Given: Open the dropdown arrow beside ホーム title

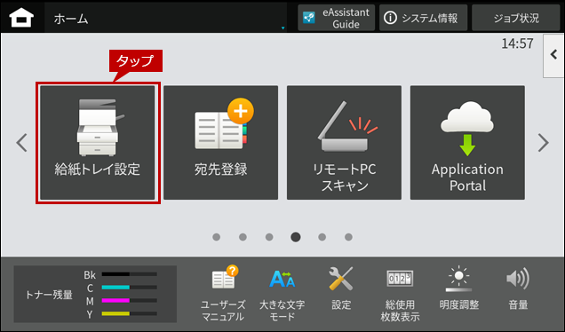Looking at the screenshot, I should [x=282, y=28].
